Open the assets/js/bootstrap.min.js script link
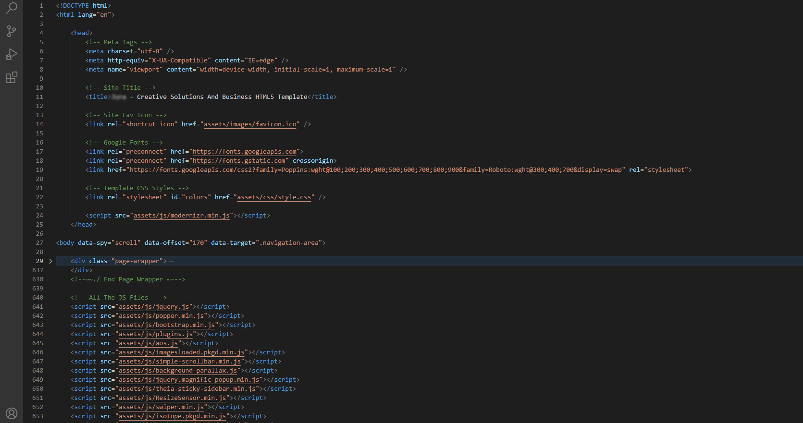The width and height of the screenshot is (803, 423). tap(167, 325)
